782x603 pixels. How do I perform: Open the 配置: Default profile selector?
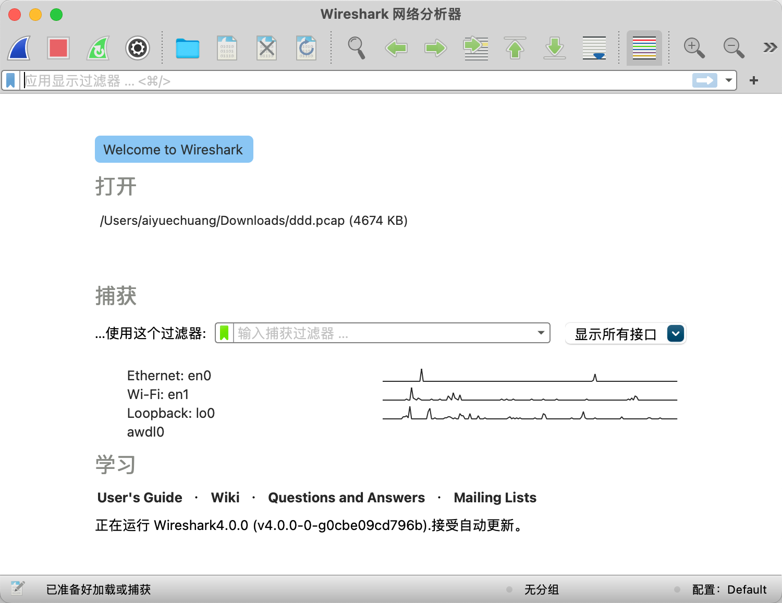coord(729,589)
